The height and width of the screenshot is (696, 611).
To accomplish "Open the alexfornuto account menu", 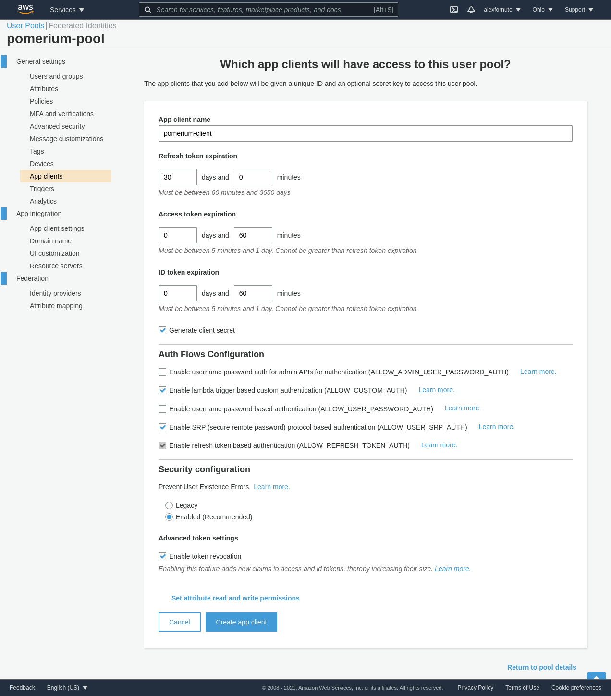I will [x=501, y=10].
